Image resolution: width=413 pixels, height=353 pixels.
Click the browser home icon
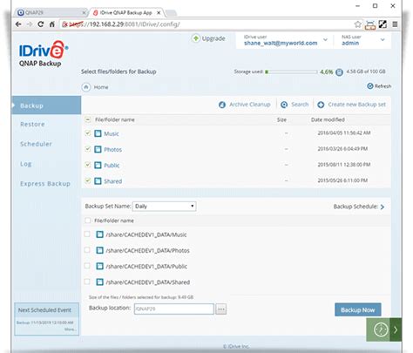(x=52, y=24)
